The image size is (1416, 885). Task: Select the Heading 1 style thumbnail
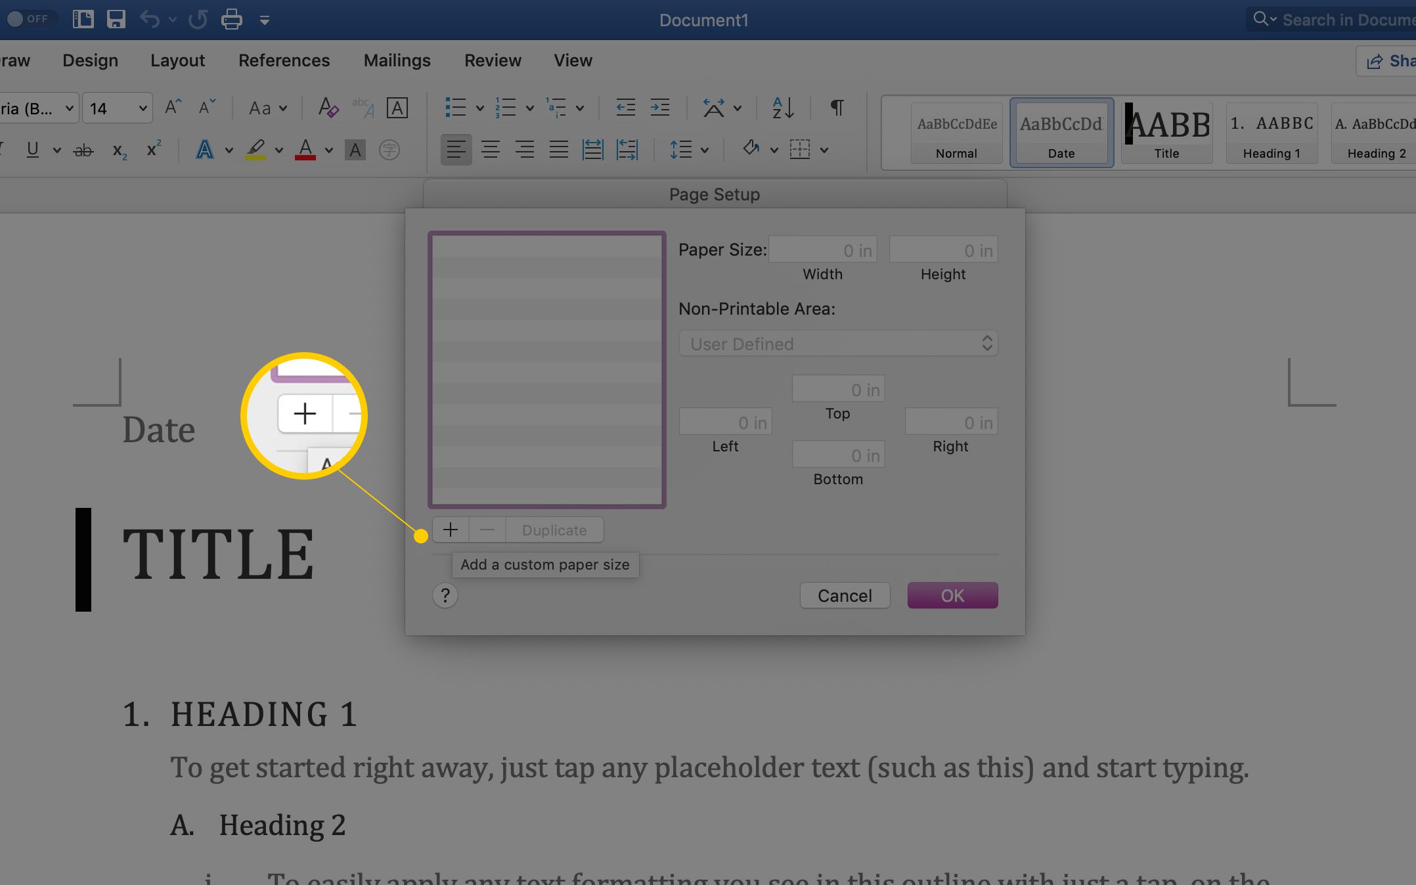(x=1272, y=133)
